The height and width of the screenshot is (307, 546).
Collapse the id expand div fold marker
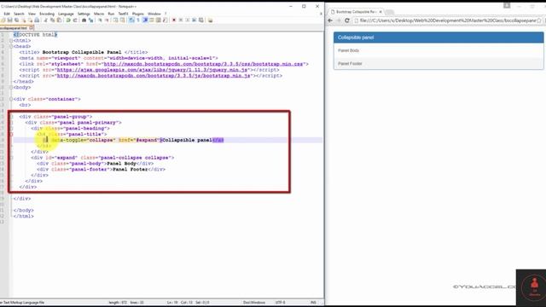coord(11,158)
